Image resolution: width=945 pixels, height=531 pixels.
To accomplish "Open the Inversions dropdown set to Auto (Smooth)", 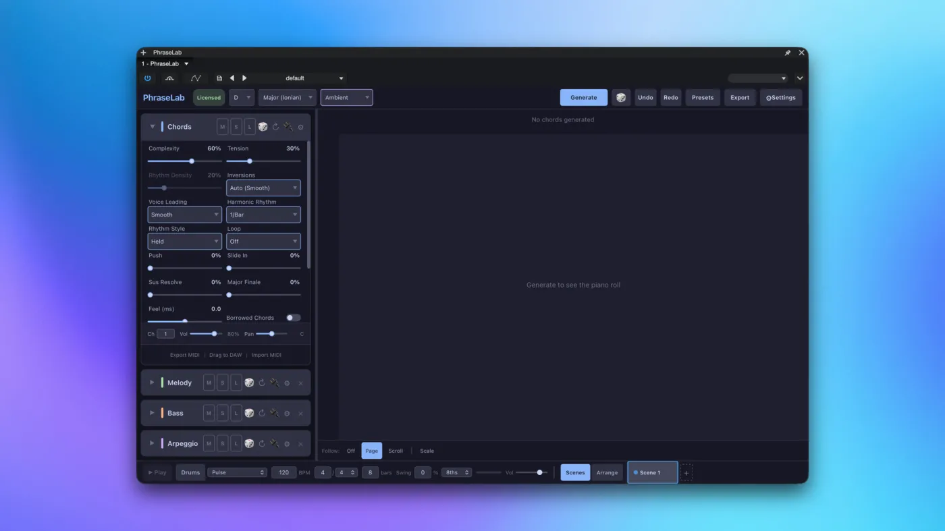I will click(263, 188).
